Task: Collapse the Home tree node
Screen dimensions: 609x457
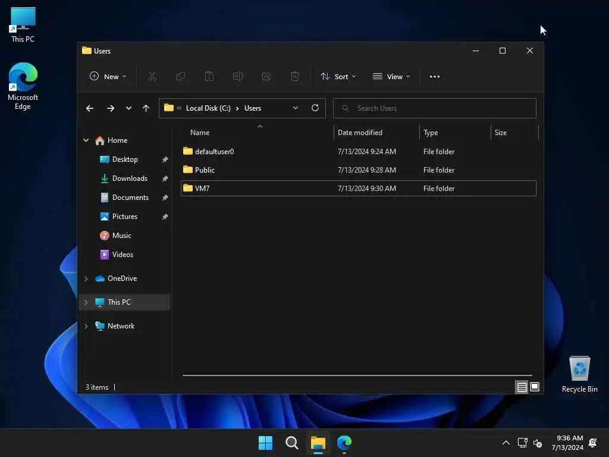Action: [86, 140]
